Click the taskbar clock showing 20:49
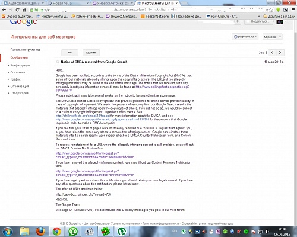Image resolution: width=297 pixels, height=237 pixels. [x=282, y=232]
